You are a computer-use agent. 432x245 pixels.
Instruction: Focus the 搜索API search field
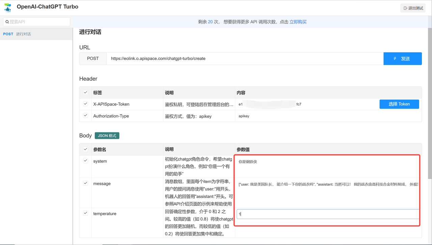point(37,22)
